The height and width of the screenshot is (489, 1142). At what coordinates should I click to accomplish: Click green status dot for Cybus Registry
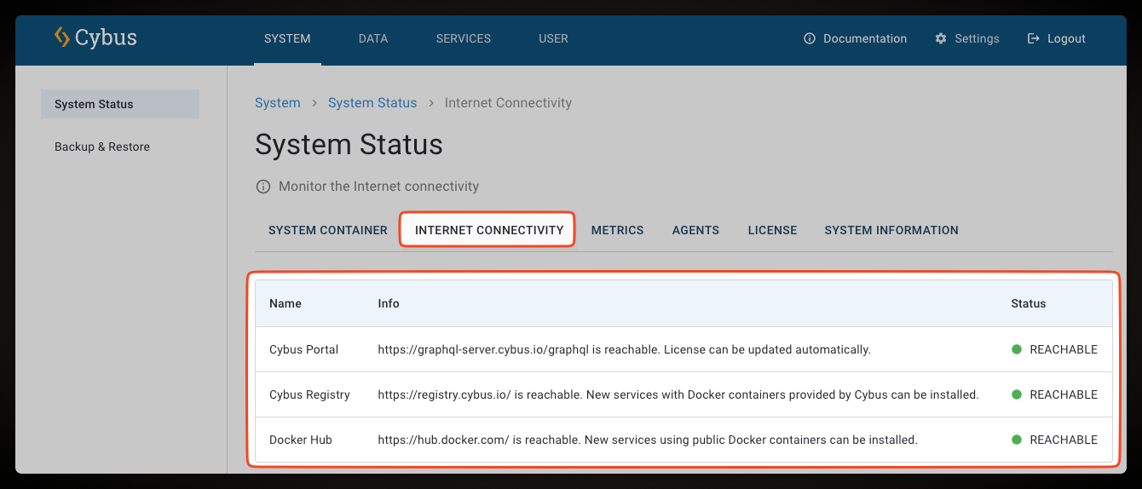[x=1017, y=394]
